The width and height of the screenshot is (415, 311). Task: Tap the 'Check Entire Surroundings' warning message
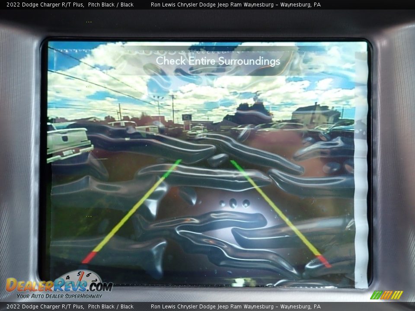[218, 61]
